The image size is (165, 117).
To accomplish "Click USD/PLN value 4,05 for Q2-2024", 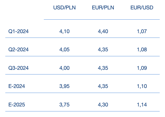I will click(x=64, y=50).
